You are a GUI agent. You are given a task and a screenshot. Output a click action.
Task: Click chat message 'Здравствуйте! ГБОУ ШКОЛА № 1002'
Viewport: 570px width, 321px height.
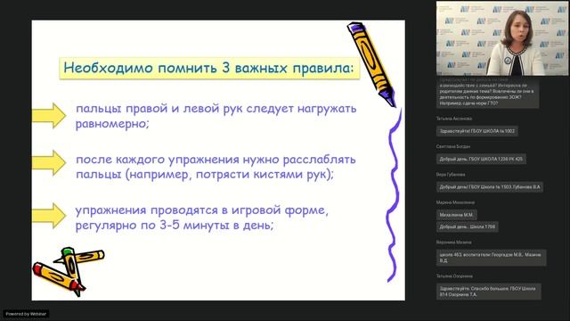(x=477, y=131)
